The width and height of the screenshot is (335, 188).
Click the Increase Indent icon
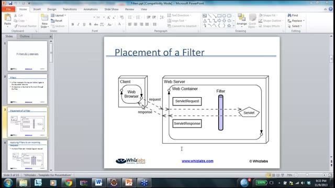[154, 17]
